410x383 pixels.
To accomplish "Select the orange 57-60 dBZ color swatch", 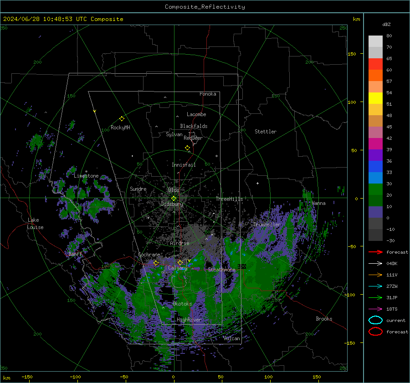I will click(x=375, y=76).
